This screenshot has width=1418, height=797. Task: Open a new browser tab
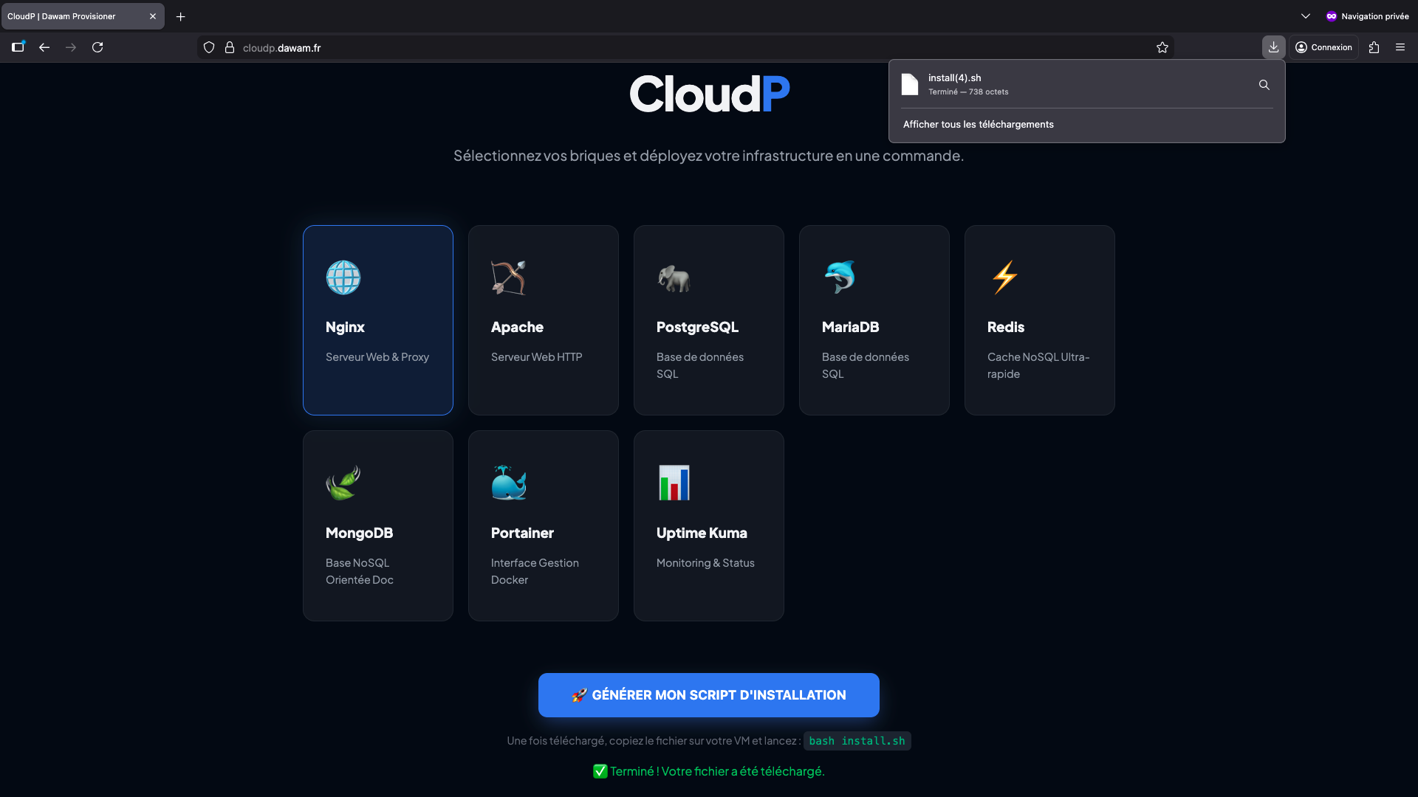180,16
